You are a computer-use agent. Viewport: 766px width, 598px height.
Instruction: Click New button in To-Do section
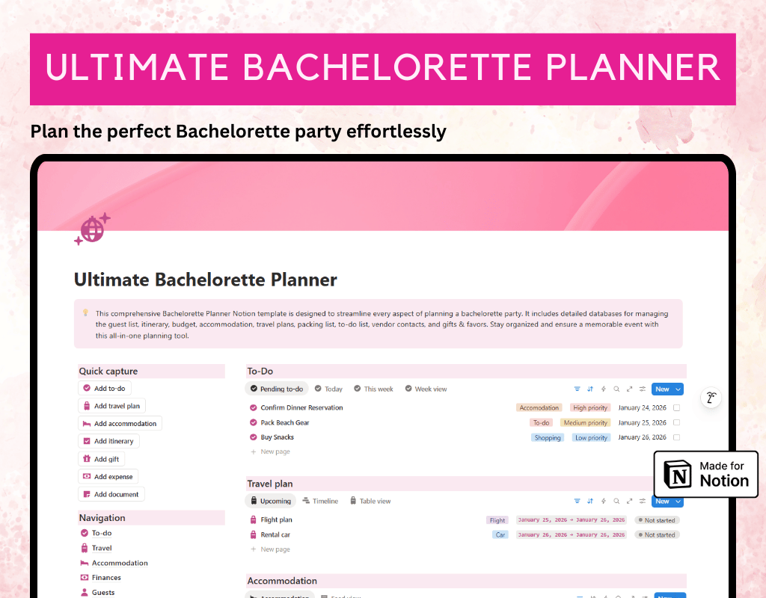[x=663, y=389]
